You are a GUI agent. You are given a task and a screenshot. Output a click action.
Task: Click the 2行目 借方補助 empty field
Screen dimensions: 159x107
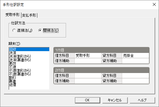coord(88,81)
